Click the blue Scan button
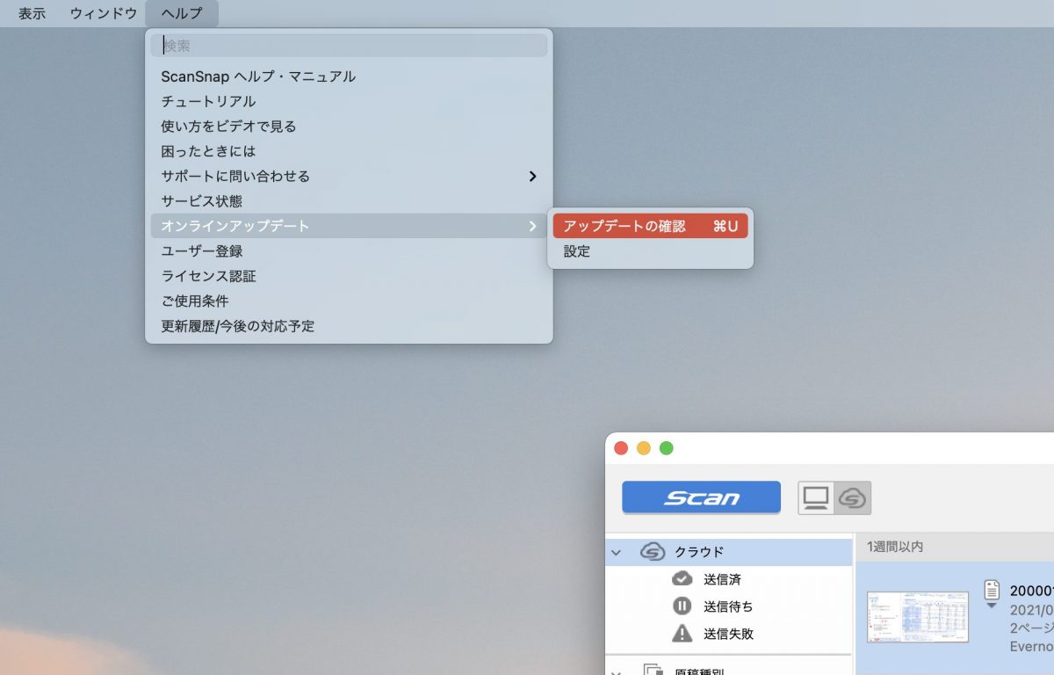Viewport: 1054px width, 675px height. 701,497
